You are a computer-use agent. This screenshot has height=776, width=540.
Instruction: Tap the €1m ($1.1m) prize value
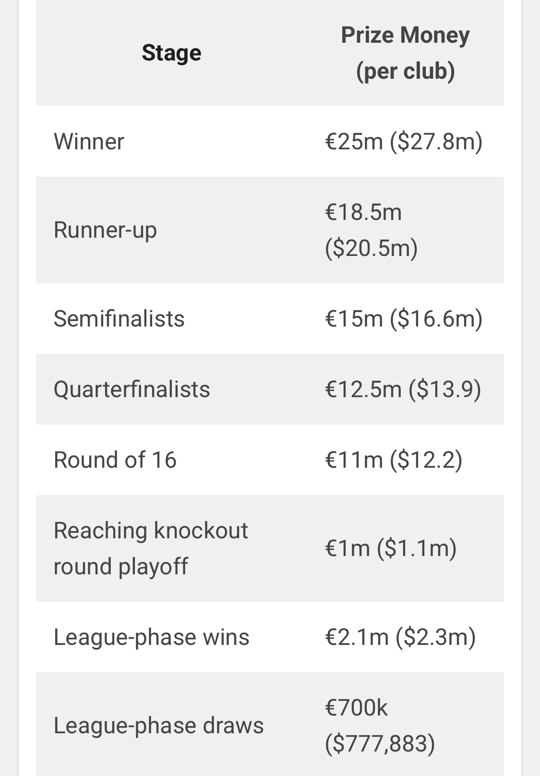(x=391, y=548)
